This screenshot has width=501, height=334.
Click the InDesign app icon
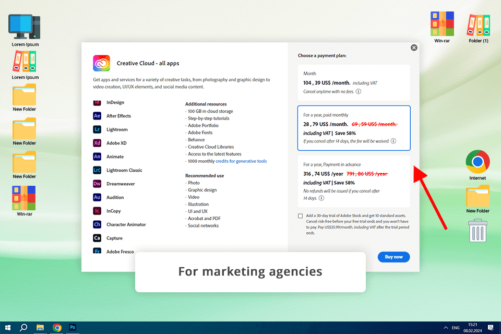coord(97,102)
